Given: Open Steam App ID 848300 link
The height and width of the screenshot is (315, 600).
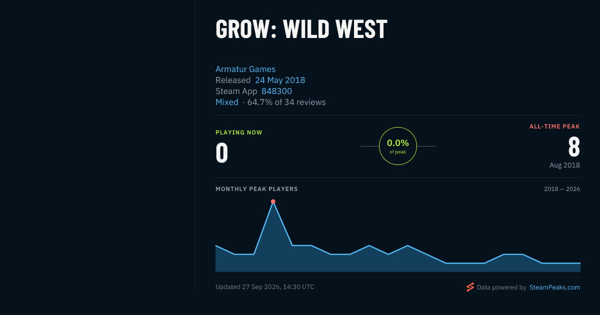Looking at the screenshot, I should pyautogui.click(x=276, y=91).
